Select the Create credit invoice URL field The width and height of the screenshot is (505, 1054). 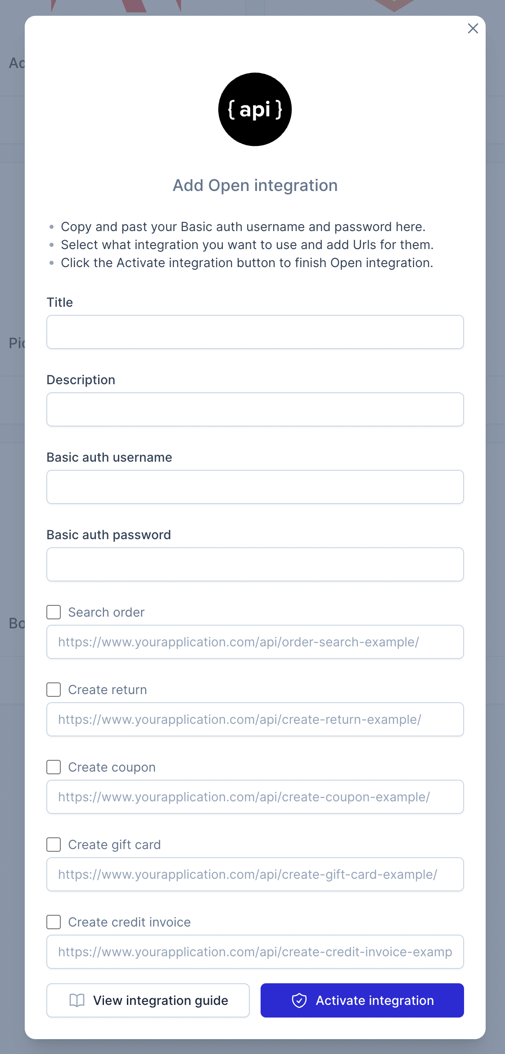pyautogui.click(x=255, y=952)
